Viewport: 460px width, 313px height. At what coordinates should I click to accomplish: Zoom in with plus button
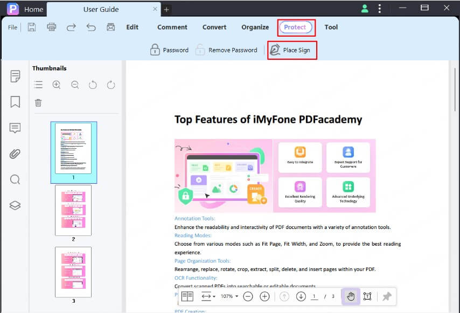click(x=264, y=296)
